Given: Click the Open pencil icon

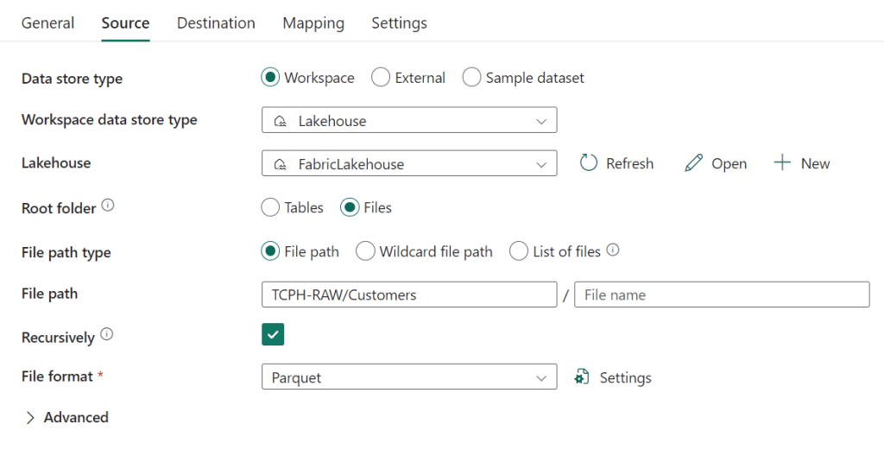Looking at the screenshot, I should click(x=693, y=163).
